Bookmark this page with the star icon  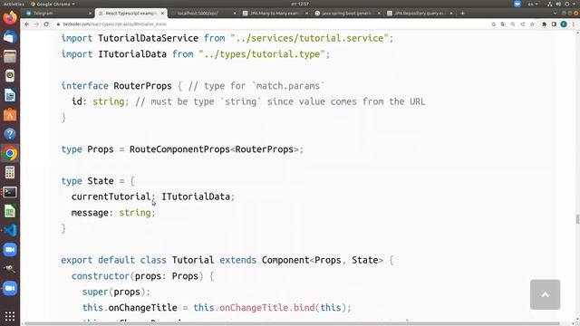(532, 24)
